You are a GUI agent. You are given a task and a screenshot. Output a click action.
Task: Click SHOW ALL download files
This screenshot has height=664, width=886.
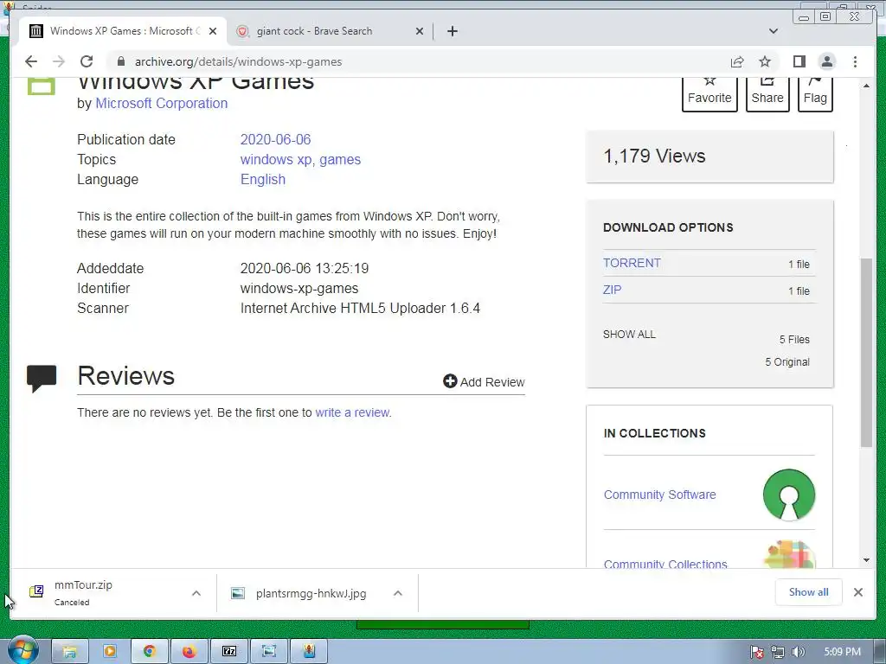point(629,335)
